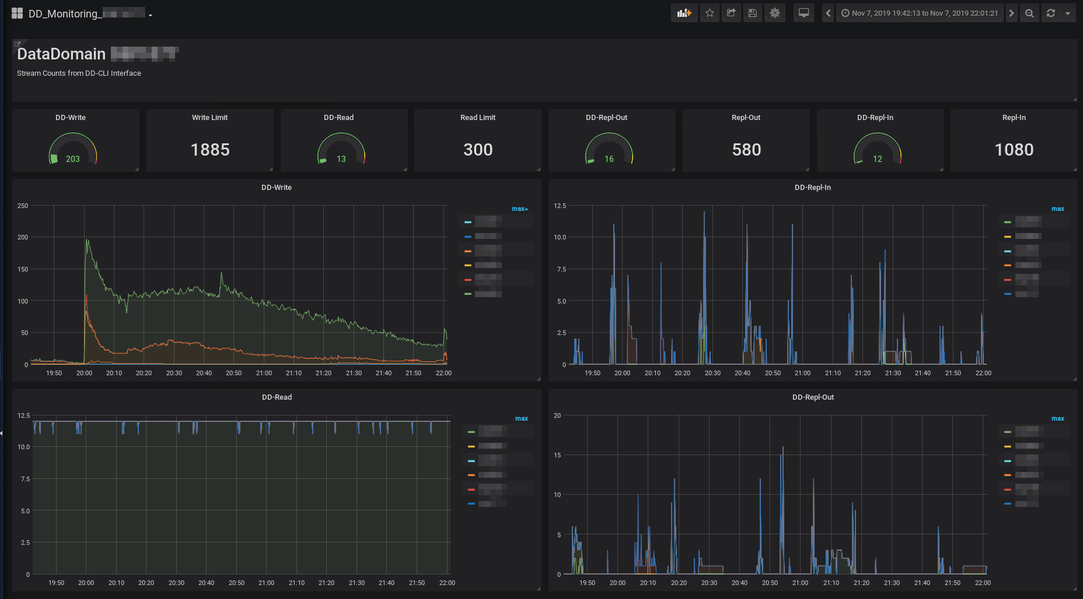
Task: Save the dashboard with disk icon
Action: pos(753,13)
